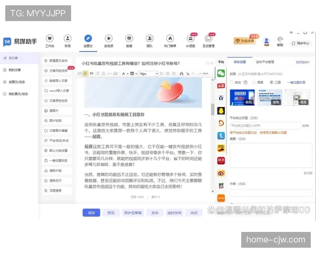Select the first blue cover thumbnail
The image size is (316, 253).
point(242,98)
